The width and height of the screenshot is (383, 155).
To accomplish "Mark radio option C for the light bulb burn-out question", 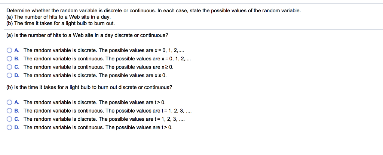I will click(x=9, y=119).
